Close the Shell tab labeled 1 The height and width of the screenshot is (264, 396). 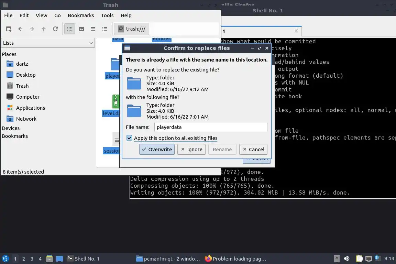pyautogui.click(x=296, y=31)
